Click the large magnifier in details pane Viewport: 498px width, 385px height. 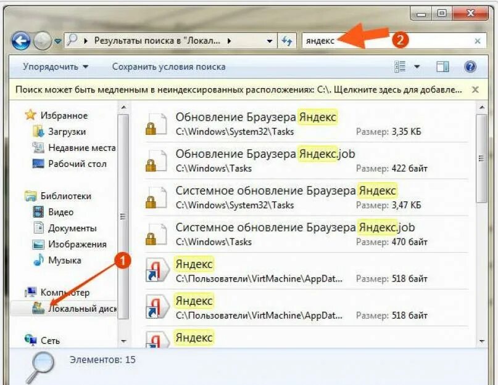[40, 367]
